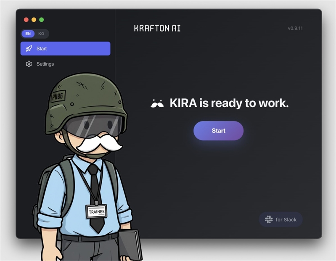Click the KRAFTON AI logo

pos(157,29)
